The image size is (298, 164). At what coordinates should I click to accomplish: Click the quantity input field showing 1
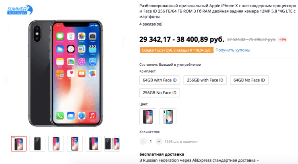point(151,142)
